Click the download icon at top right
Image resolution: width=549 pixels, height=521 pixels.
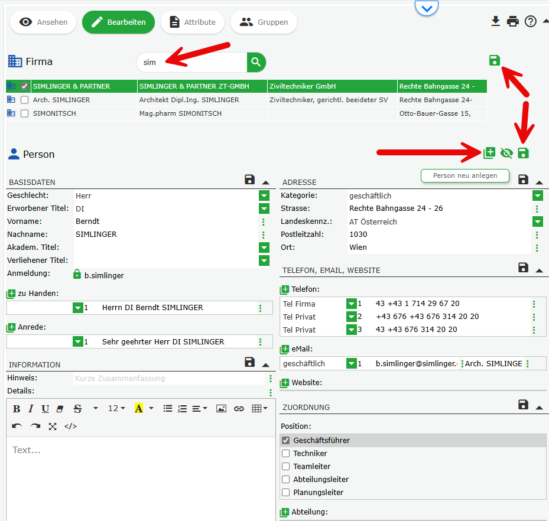(495, 21)
